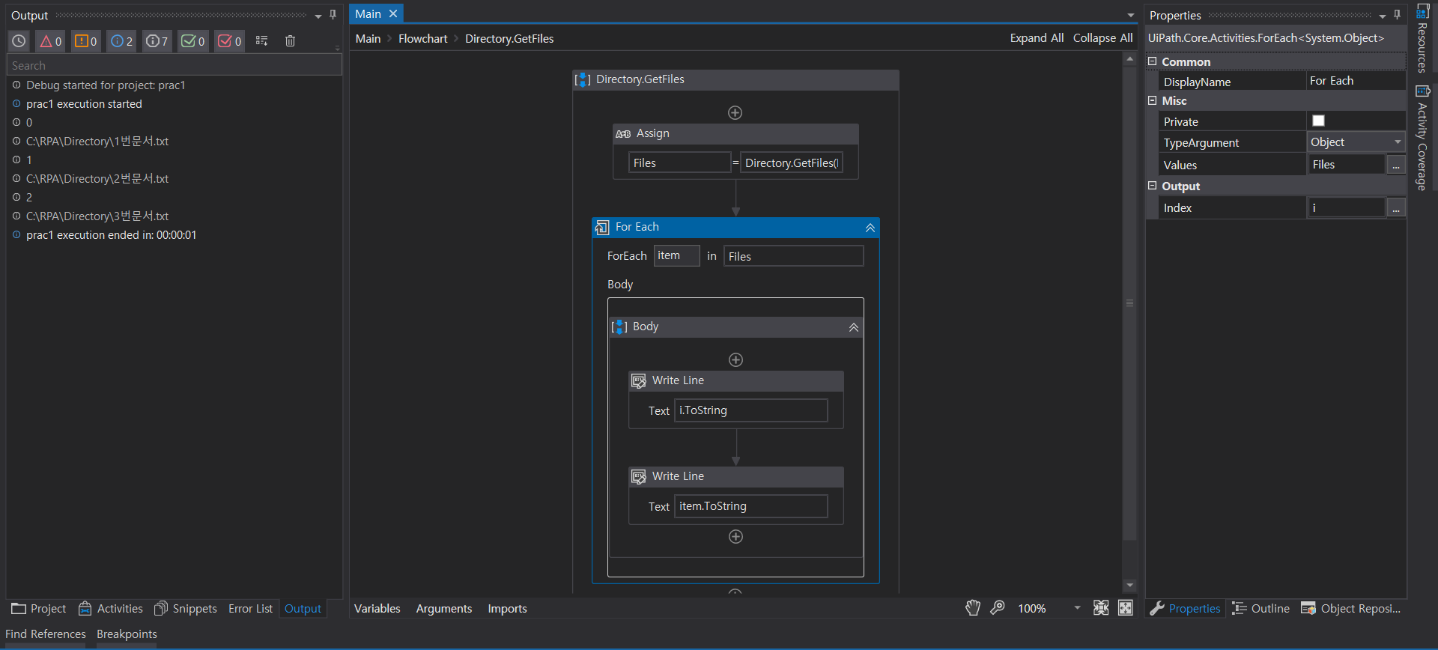Open the Arguments panel

[444, 609]
